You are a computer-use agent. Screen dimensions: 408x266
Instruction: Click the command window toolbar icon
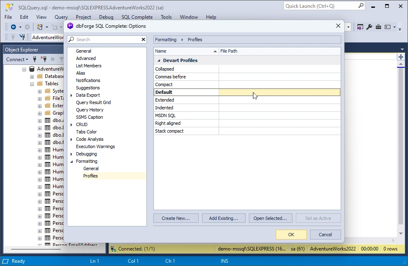click(388, 27)
